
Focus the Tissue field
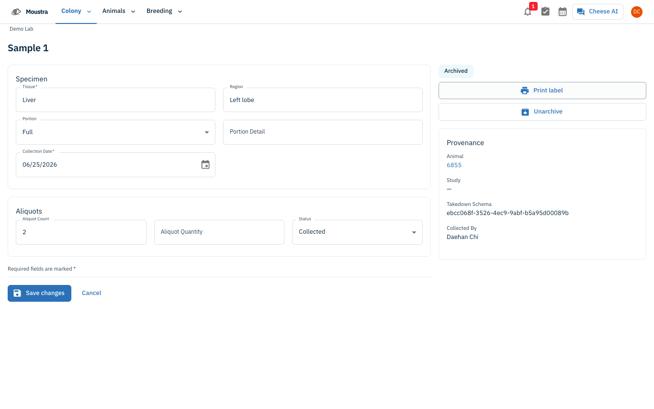click(x=115, y=100)
